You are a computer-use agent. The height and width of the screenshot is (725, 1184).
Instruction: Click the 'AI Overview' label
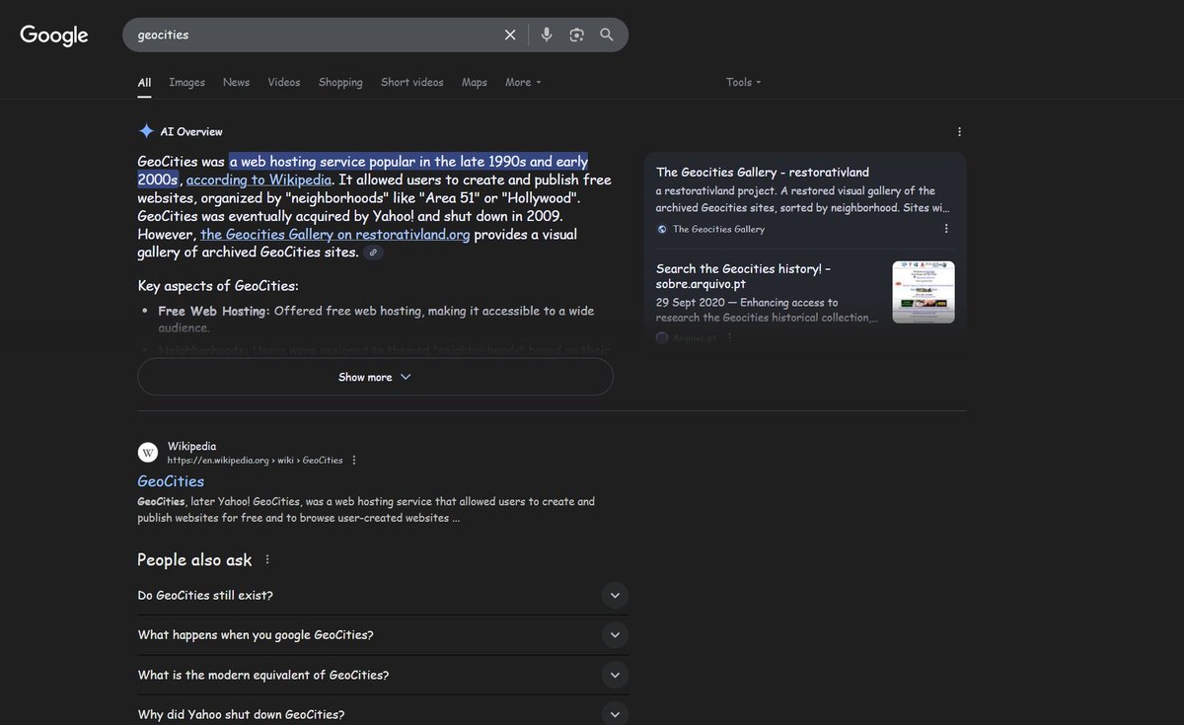tap(191, 131)
